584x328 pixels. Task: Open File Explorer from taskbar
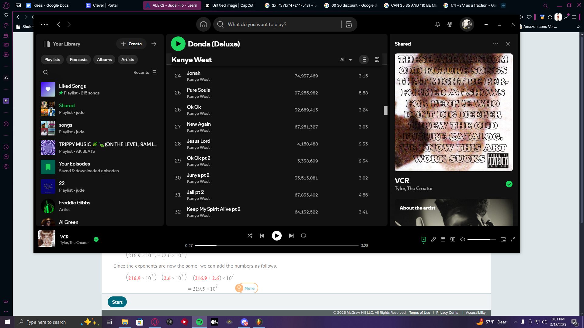[125, 322]
